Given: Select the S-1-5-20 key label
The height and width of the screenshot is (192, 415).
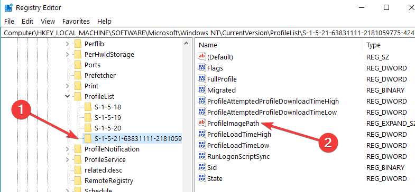Looking at the screenshot, I should pyautogui.click(x=107, y=128).
